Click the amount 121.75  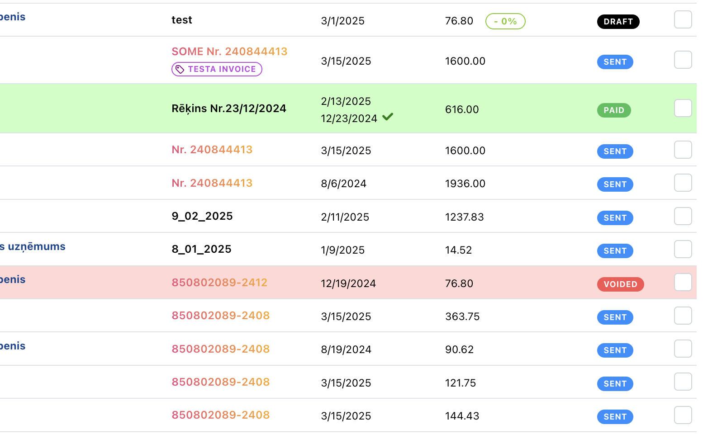pos(461,383)
